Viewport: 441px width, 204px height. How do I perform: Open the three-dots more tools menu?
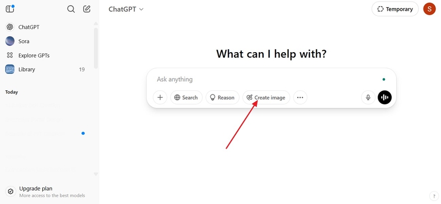coord(300,98)
